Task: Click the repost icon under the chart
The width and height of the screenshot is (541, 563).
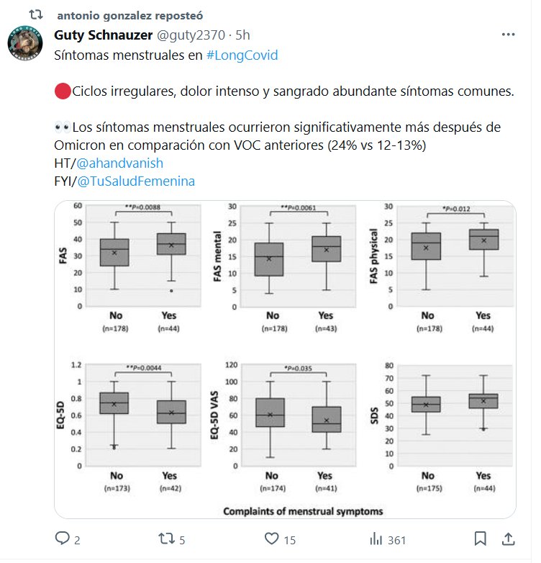Action: click(167, 538)
